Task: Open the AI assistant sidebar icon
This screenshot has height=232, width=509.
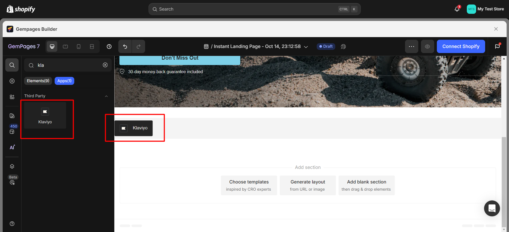Action: (x=12, y=147)
